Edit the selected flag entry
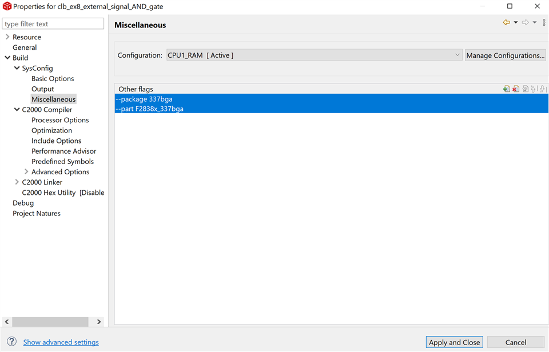The image size is (549, 352). coord(526,89)
